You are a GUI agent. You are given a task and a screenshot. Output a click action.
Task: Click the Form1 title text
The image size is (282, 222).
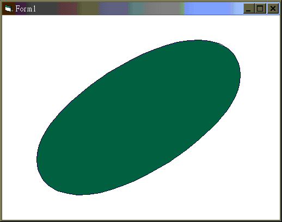[x=26, y=9]
